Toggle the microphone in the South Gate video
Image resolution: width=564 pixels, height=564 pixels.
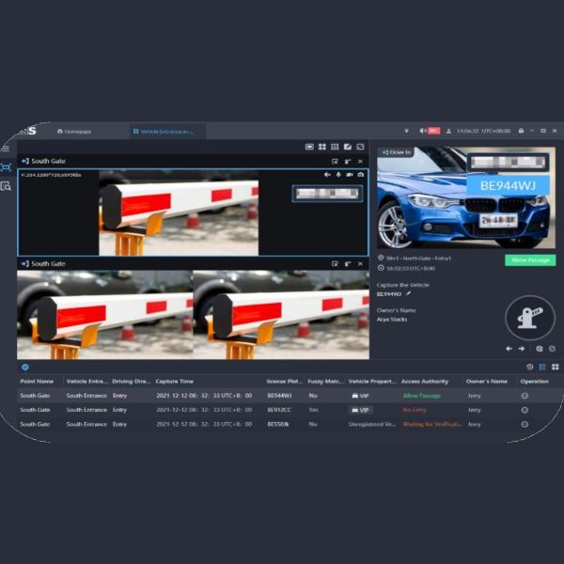point(338,175)
